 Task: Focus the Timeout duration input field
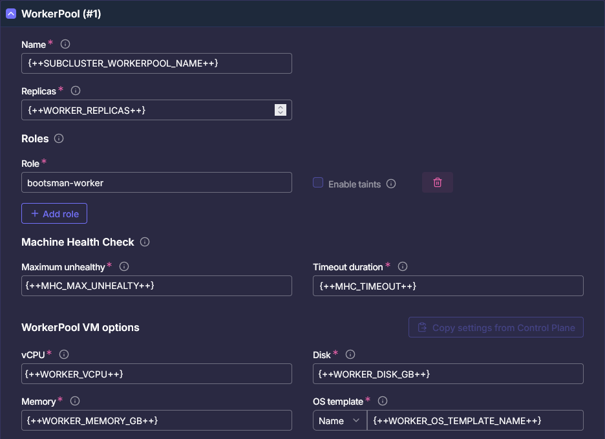pos(448,286)
